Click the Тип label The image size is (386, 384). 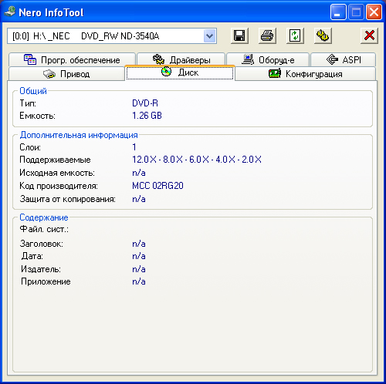pos(28,103)
